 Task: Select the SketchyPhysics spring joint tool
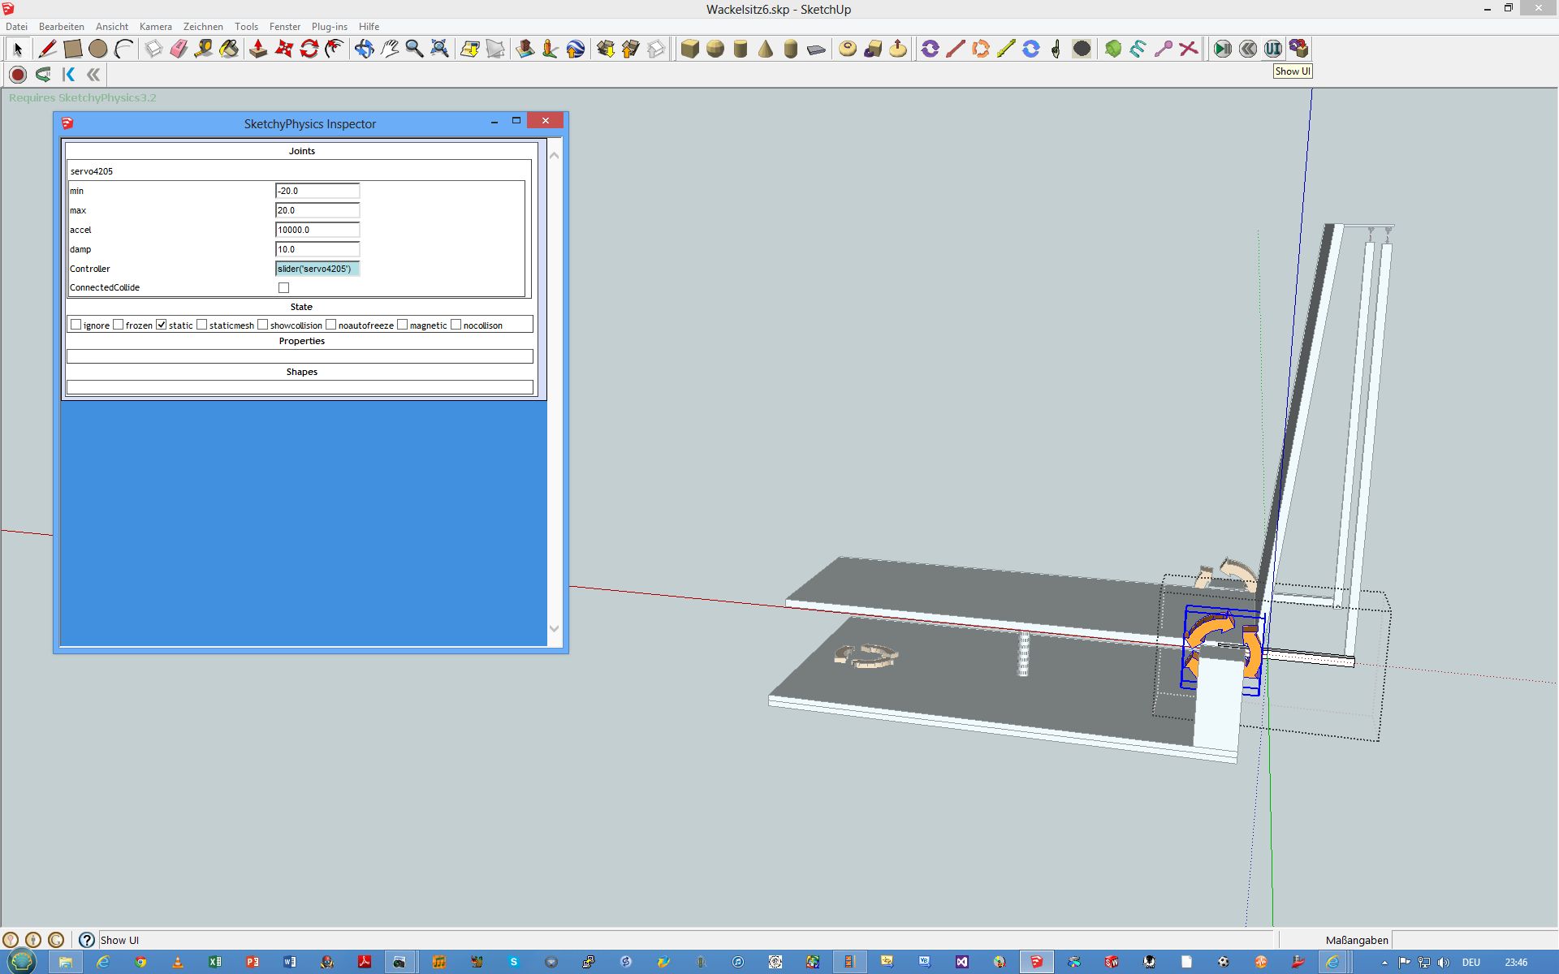click(1137, 50)
